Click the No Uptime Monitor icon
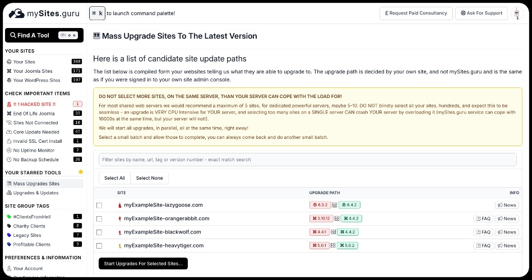 click(x=9, y=150)
